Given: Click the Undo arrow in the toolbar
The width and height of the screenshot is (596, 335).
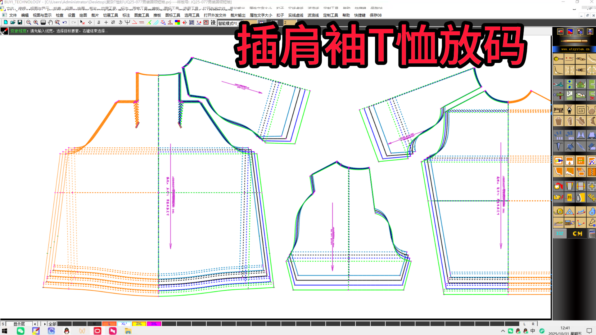Looking at the screenshot, I should [64, 23].
